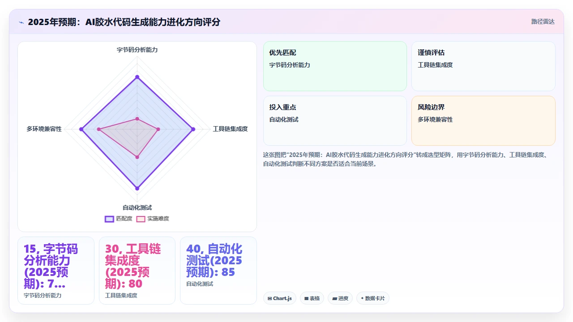Open the 谨慎评估 card
573x322 pixels.
[483, 66]
